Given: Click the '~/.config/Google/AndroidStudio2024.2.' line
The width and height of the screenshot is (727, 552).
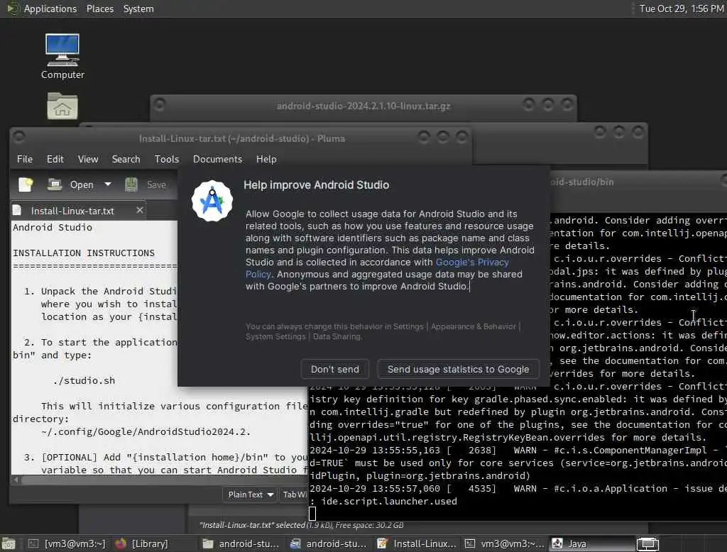Looking at the screenshot, I should [x=146, y=432].
